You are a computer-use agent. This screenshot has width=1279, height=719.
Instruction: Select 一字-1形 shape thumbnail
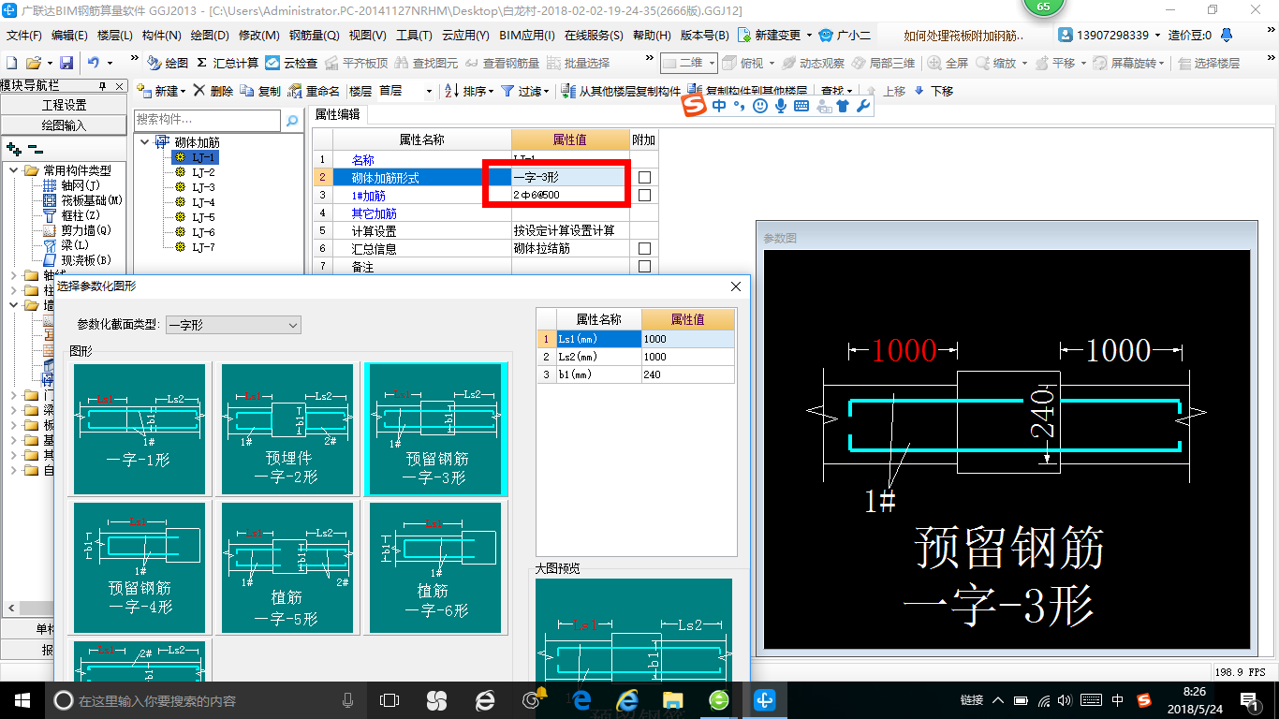click(x=139, y=430)
